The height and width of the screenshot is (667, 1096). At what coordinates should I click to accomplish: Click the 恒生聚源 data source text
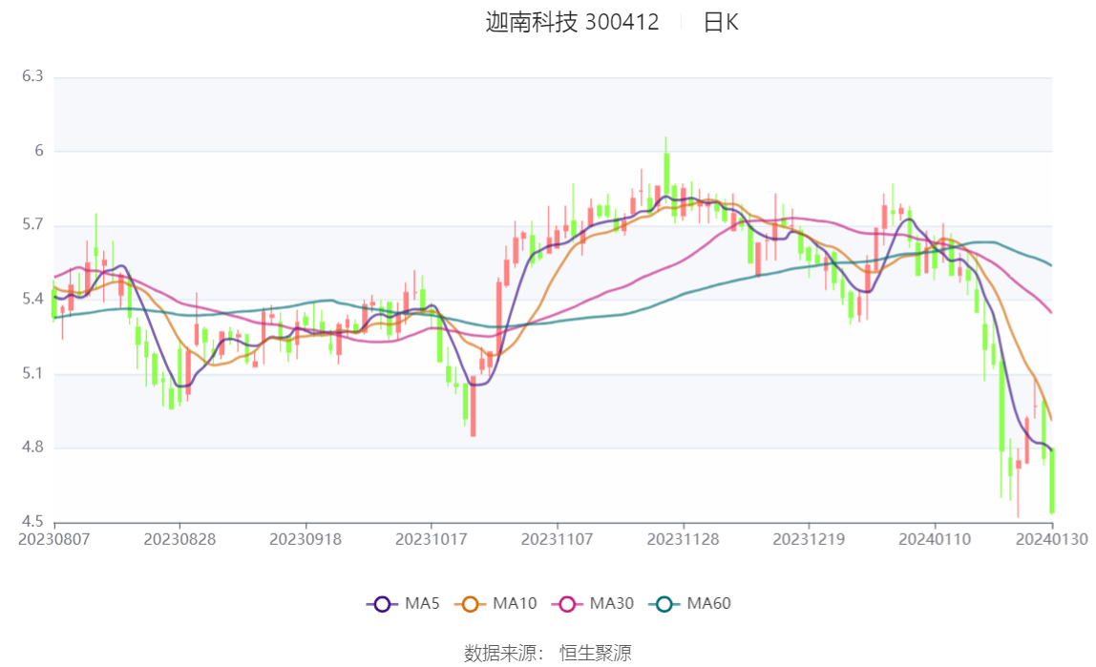[x=596, y=653]
